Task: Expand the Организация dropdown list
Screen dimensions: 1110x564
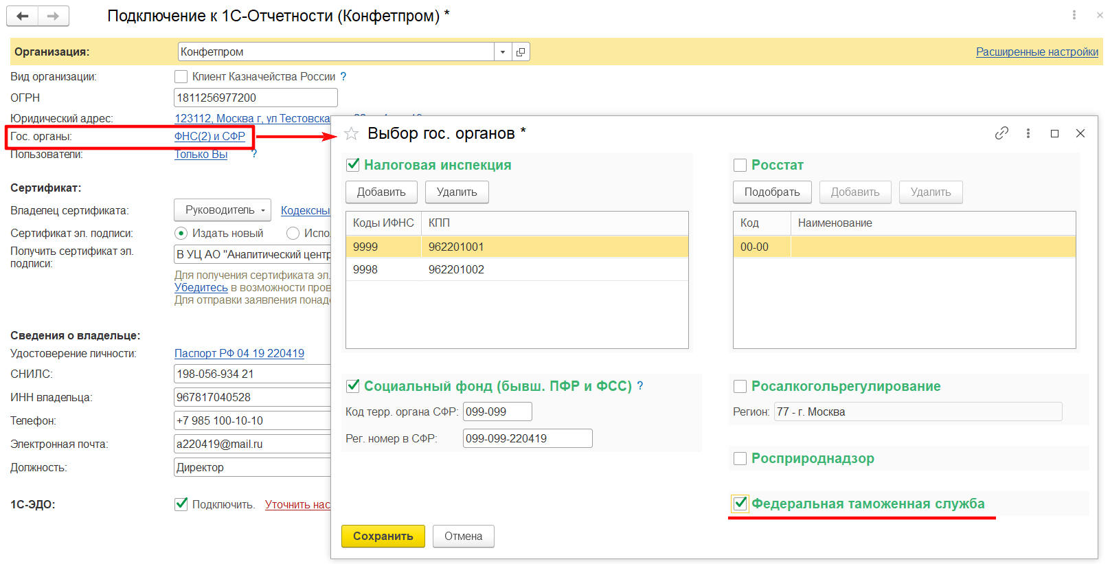Action: tap(503, 52)
